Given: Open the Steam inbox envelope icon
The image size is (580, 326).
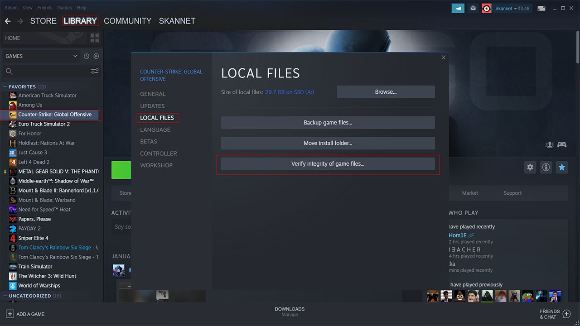Looking at the screenshot, I should coord(473,8).
